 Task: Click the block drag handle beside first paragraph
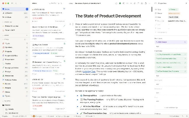73,24
